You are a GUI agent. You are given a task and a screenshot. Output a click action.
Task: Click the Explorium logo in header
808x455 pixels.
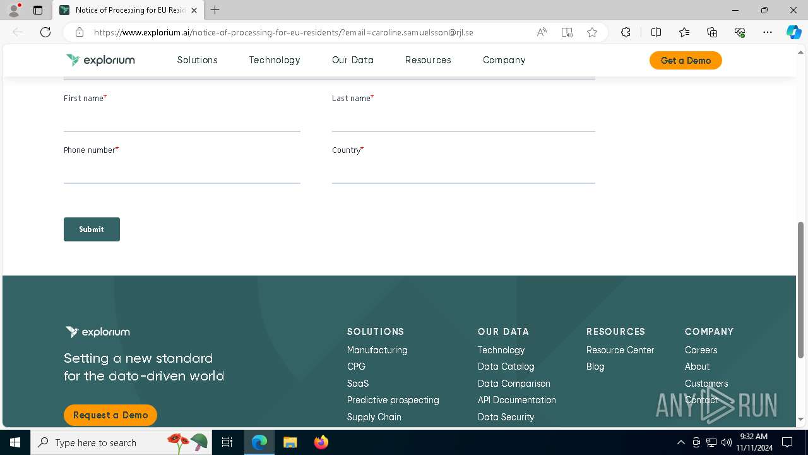point(100,60)
